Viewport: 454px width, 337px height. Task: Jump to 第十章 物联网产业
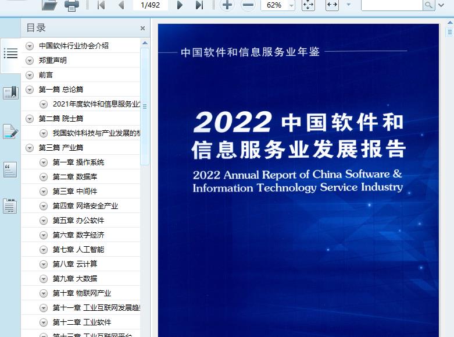tap(81, 293)
